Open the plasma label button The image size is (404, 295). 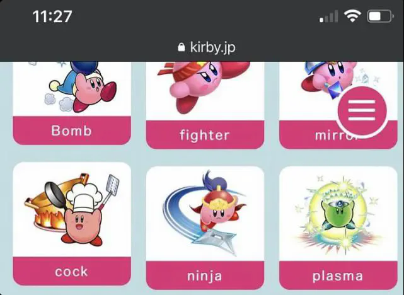click(338, 275)
